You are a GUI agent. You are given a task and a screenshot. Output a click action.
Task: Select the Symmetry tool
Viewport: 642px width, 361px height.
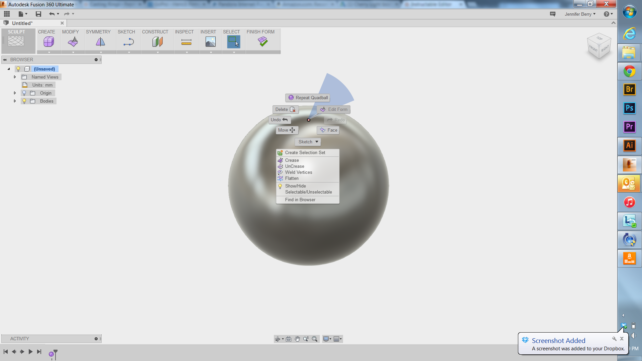tap(100, 41)
